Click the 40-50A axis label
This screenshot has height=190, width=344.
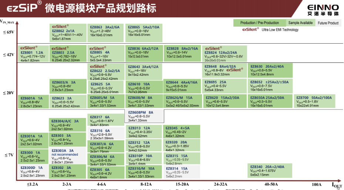point(271,184)
